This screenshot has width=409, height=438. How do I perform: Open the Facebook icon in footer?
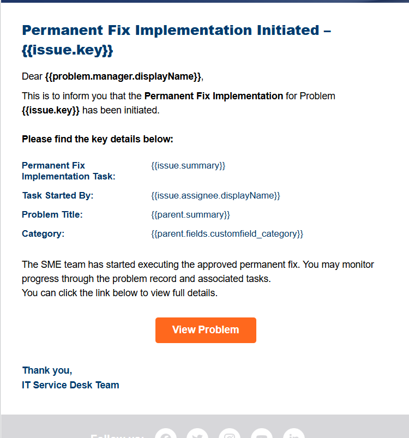pyautogui.click(x=166, y=435)
